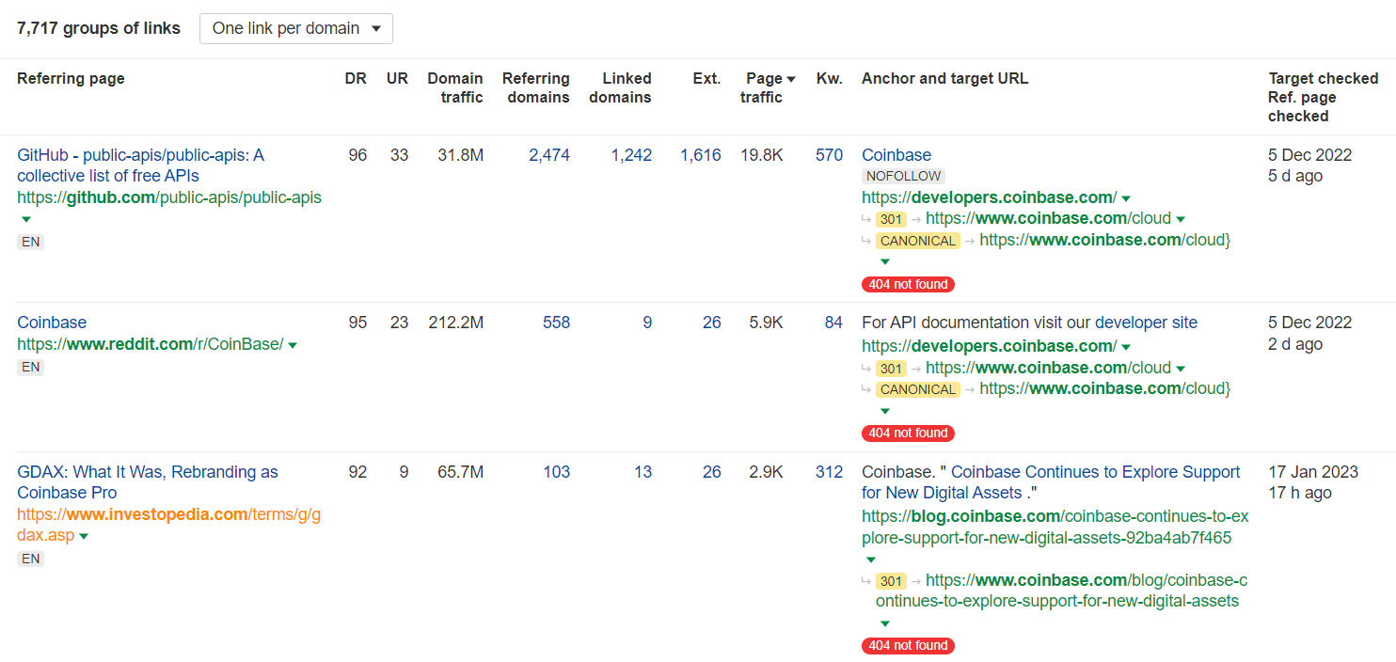The width and height of the screenshot is (1396, 662).
Task: Open GitHub public-apis referring page title
Action: [140, 165]
